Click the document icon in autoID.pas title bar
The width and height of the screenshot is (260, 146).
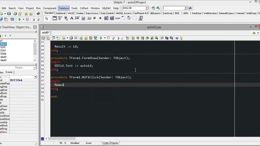tap(42, 27)
